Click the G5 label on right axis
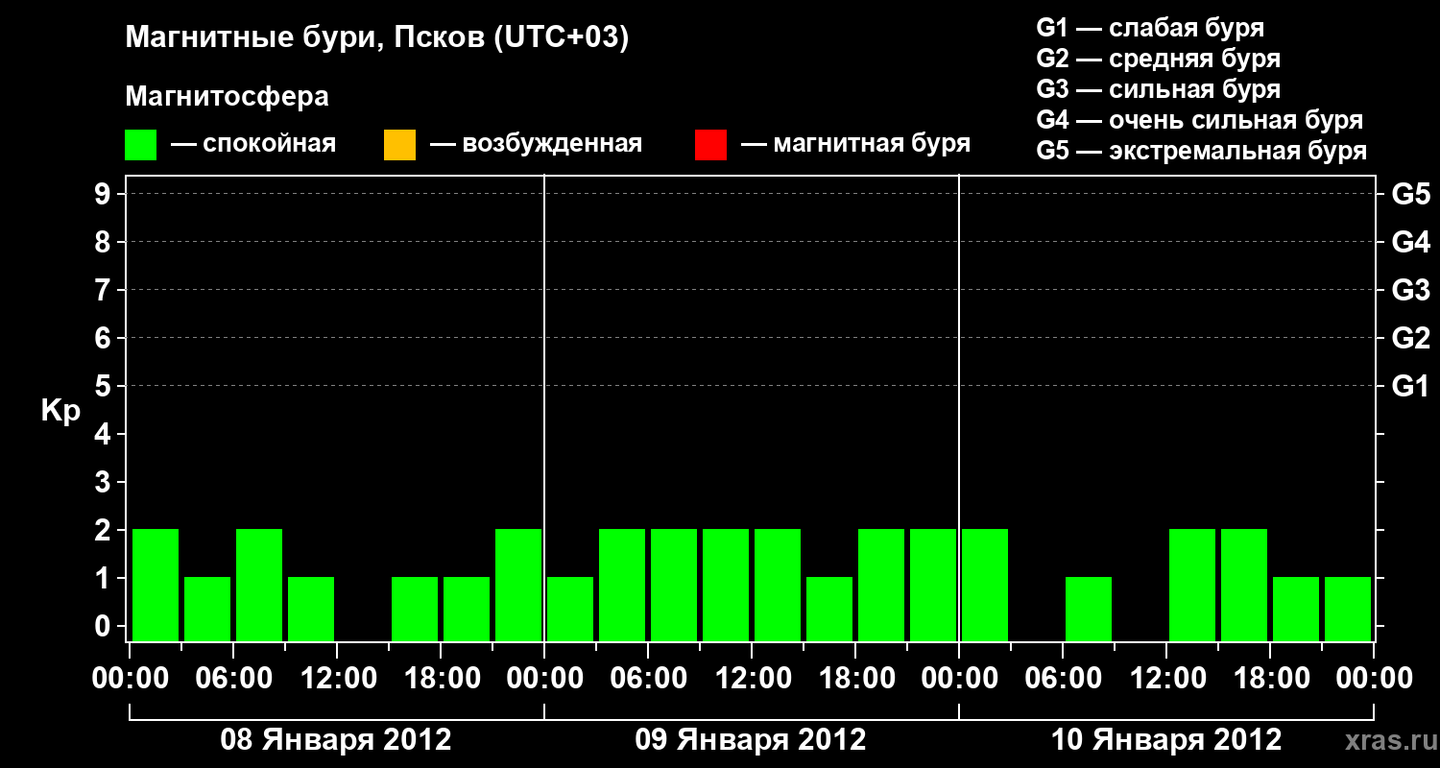 [x=1410, y=194]
